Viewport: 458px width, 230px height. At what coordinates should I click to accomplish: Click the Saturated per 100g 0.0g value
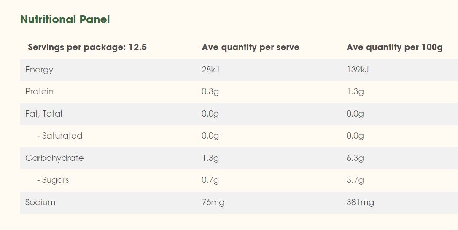[x=355, y=136]
